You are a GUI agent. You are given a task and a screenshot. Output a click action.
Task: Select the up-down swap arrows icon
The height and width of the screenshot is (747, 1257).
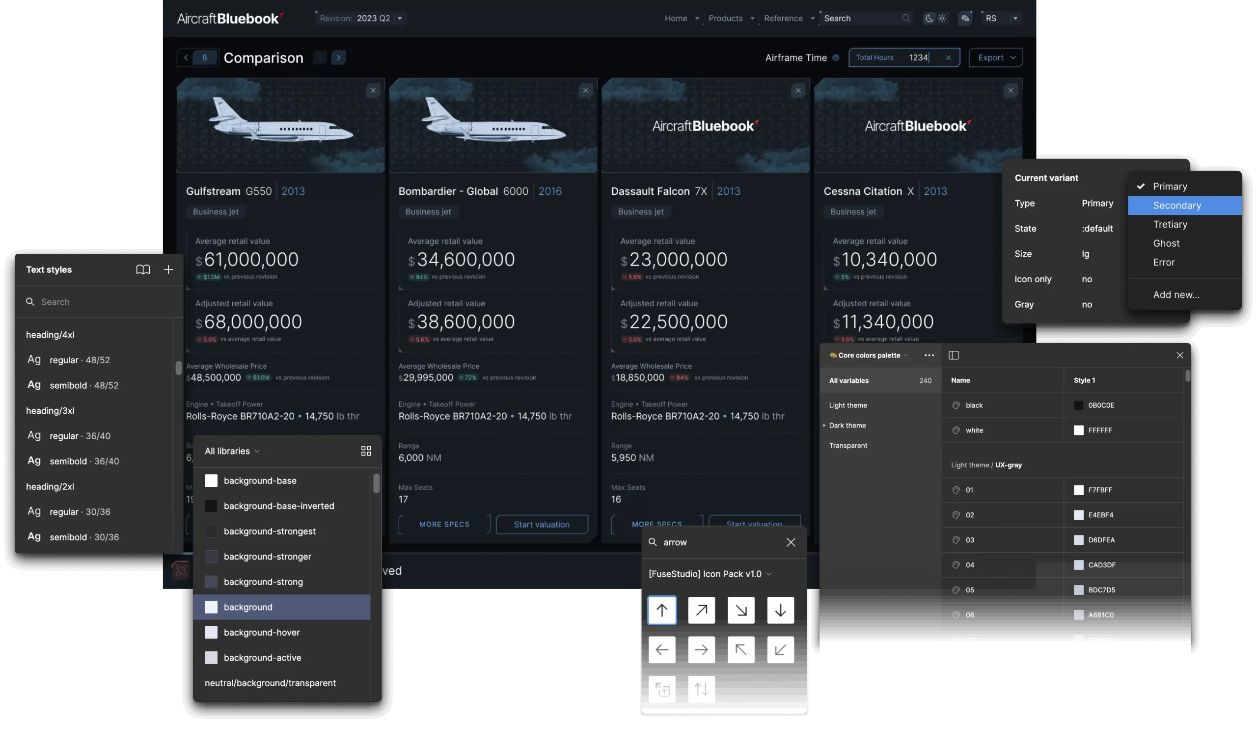(x=701, y=689)
